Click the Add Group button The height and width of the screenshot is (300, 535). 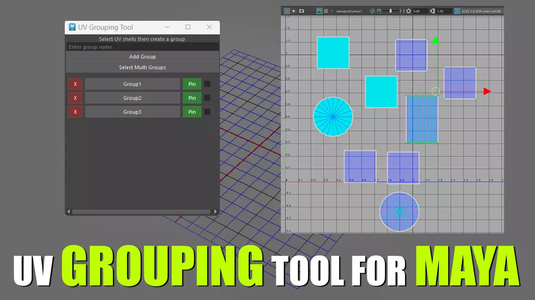click(143, 57)
